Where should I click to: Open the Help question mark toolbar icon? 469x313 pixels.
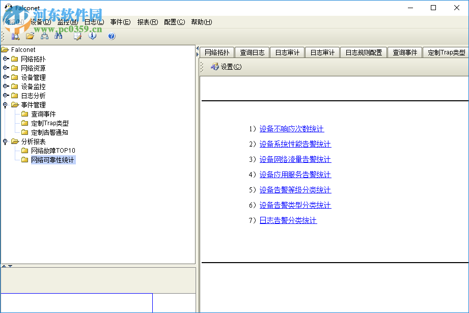click(x=111, y=36)
